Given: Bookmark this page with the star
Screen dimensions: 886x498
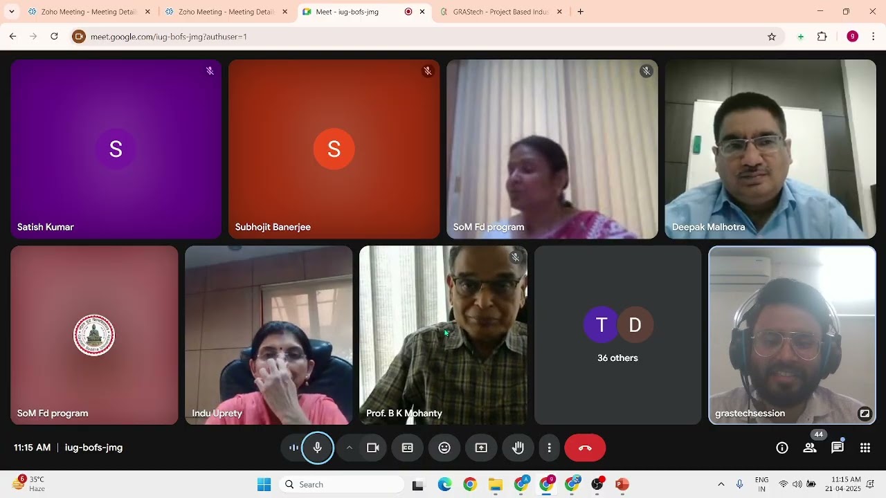Looking at the screenshot, I should pos(772,37).
